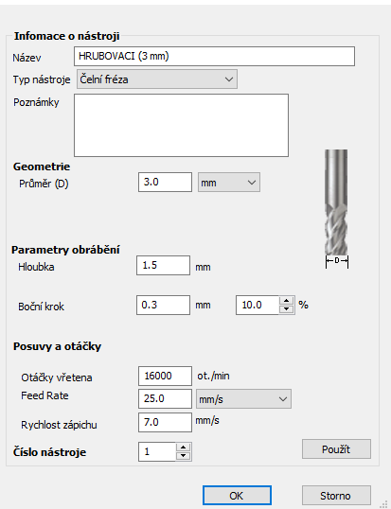Click the Boční krok mm field

[x=164, y=306]
